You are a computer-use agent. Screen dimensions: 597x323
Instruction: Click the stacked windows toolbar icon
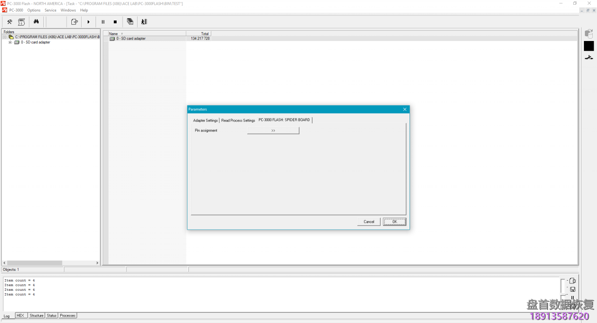pos(130,22)
